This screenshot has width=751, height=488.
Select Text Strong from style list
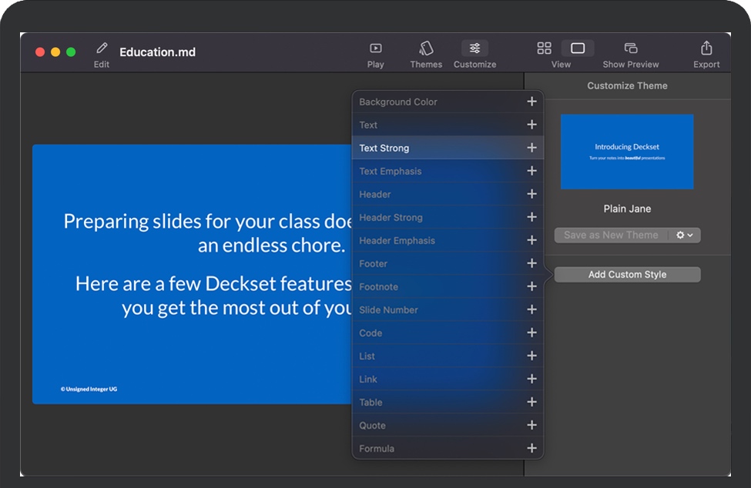(384, 148)
